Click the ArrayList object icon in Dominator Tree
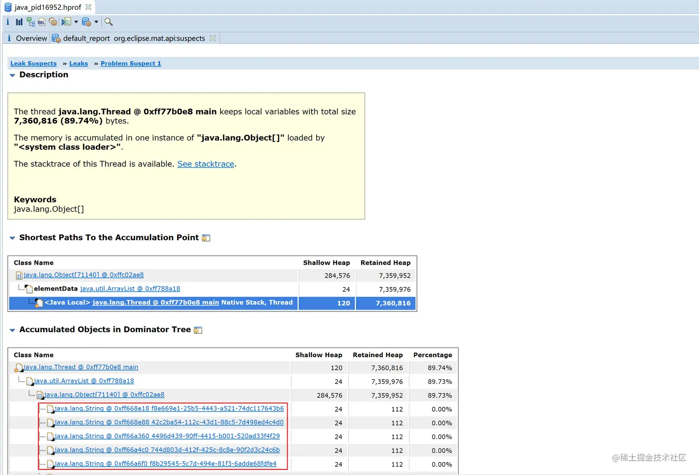Screen dimensions: 699x475 (30, 382)
